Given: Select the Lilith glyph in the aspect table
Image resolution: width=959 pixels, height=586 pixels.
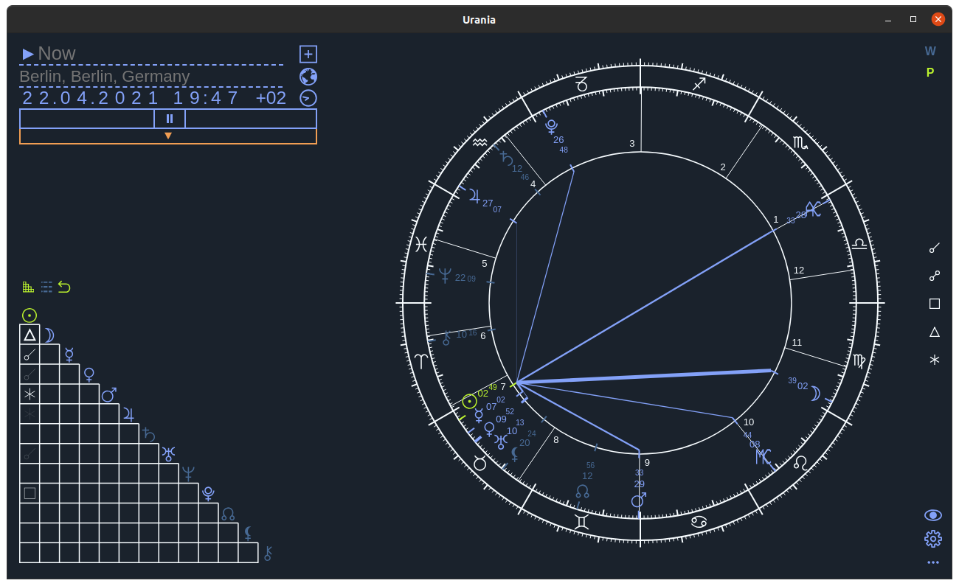Looking at the screenshot, I should [249, 533].
